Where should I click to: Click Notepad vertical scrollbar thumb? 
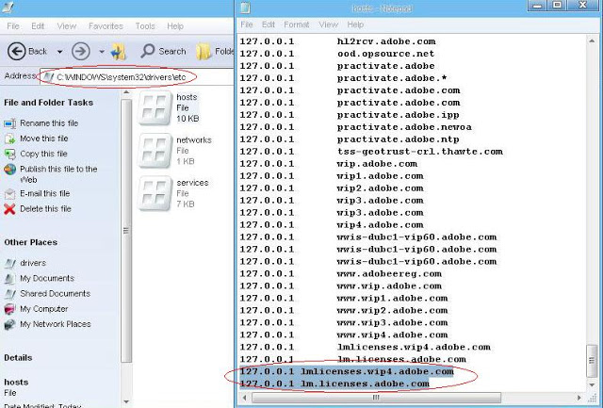[x=592, y=361]
